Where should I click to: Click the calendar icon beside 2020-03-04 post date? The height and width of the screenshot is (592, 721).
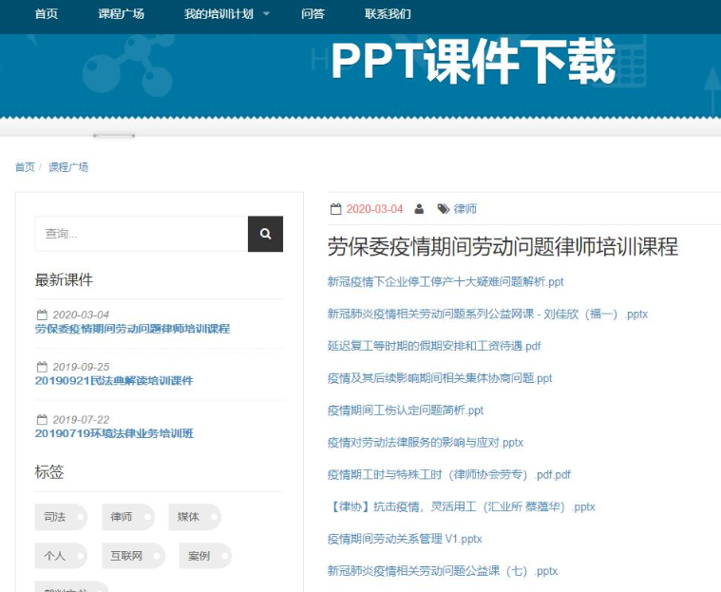pos(335,209)
